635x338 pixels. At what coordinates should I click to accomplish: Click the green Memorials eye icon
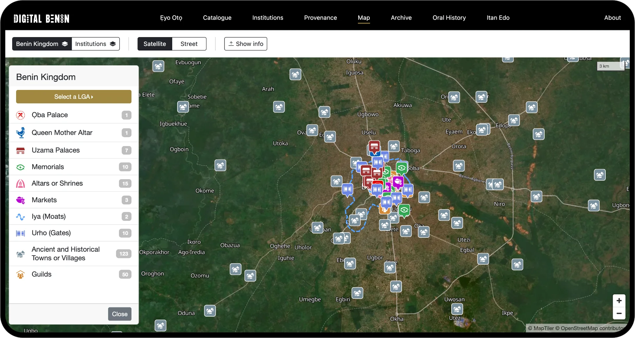point(20,167)
